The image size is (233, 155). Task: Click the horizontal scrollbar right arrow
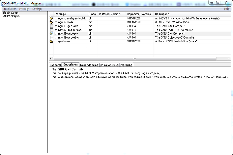(x=229, y=59)
